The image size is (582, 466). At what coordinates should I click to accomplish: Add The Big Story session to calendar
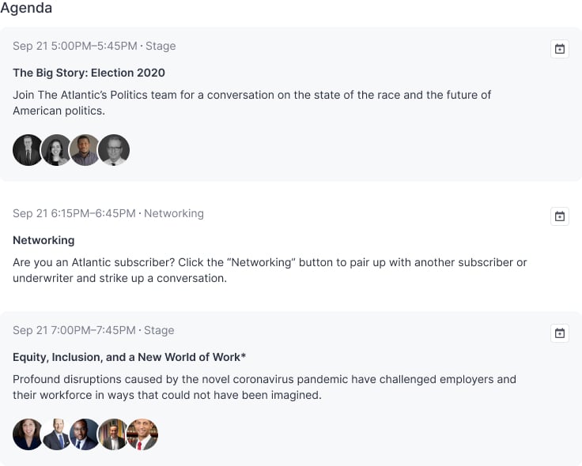[x=559, y=49]
